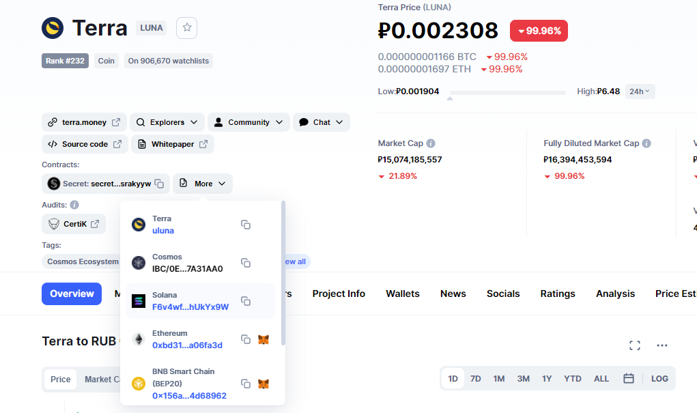Show Fully Diluted Market Cap info tooltip
Image resolution: width=697 pixels, height=413 pixels.
pyautogui.click(x=646, y=143)
